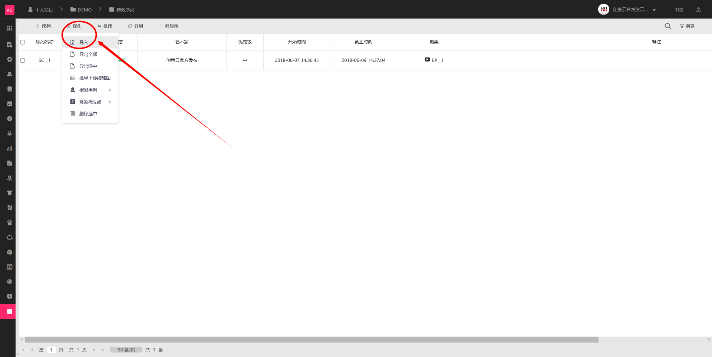712x357 pixels.
Task: Click the search magnifier icon
Action: coord(668,26)
